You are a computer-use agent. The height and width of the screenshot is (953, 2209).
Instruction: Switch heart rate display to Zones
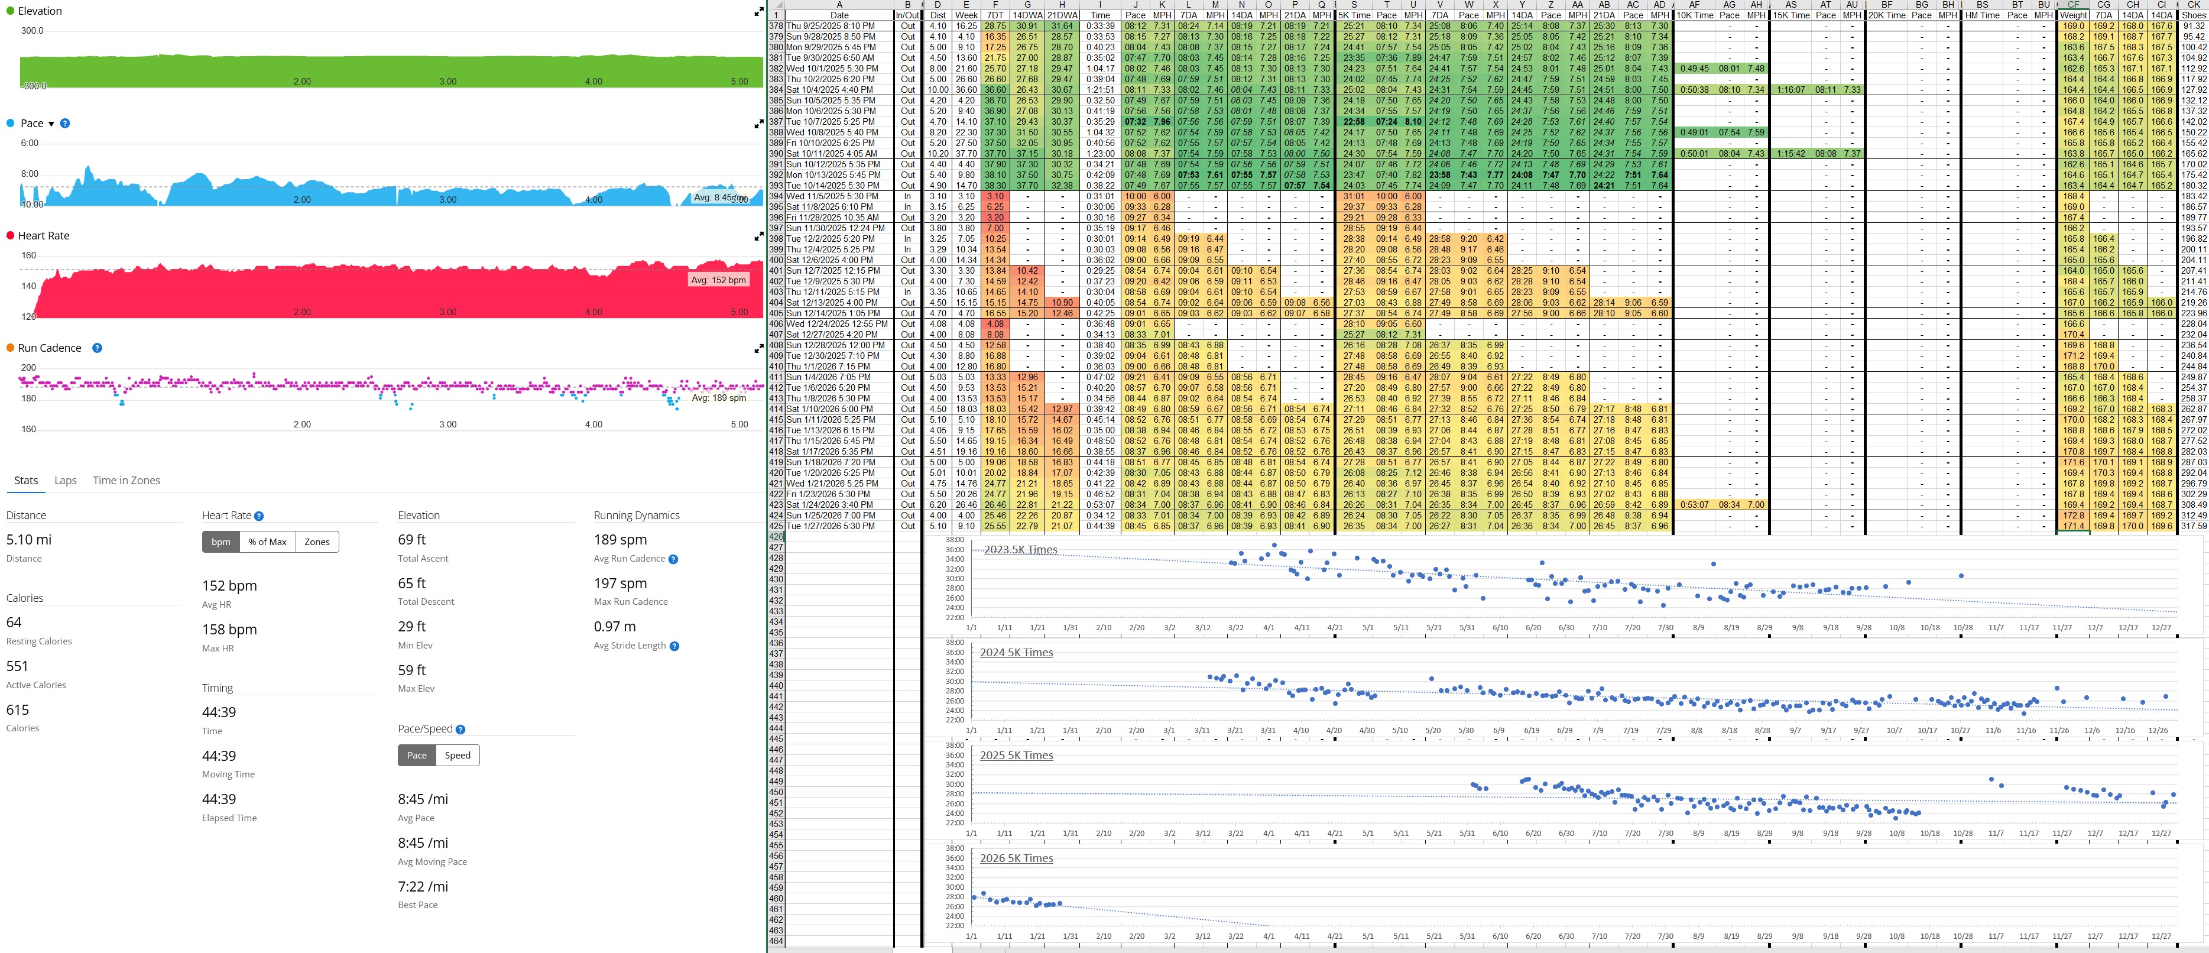click(316, 542)
